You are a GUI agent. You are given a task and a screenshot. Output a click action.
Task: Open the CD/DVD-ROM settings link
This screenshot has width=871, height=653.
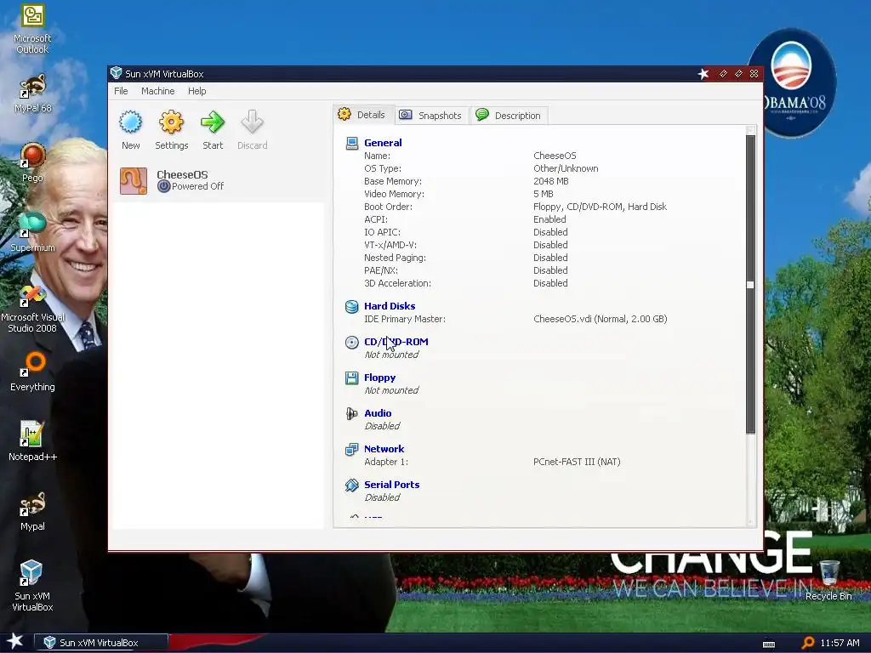[x=396, y=342]
